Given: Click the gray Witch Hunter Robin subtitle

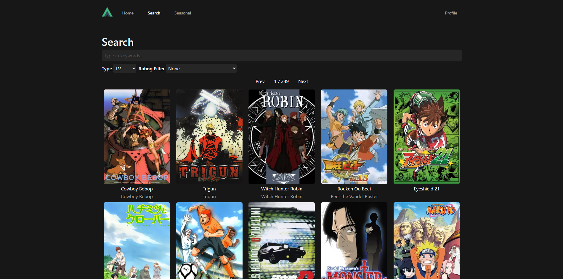Looking at the screenshot, I should tap(282, 197).
